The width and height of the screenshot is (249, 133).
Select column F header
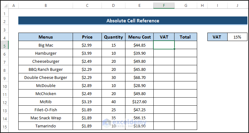(x=164, y=6)
